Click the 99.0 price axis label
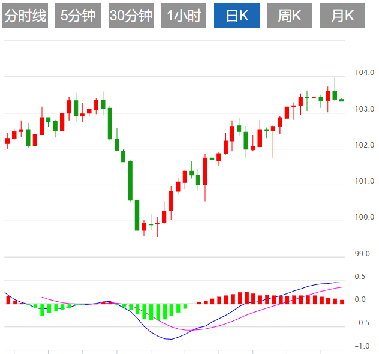This screenshot has height=354, width=379. pyautogui.click(x=362, y=254)
